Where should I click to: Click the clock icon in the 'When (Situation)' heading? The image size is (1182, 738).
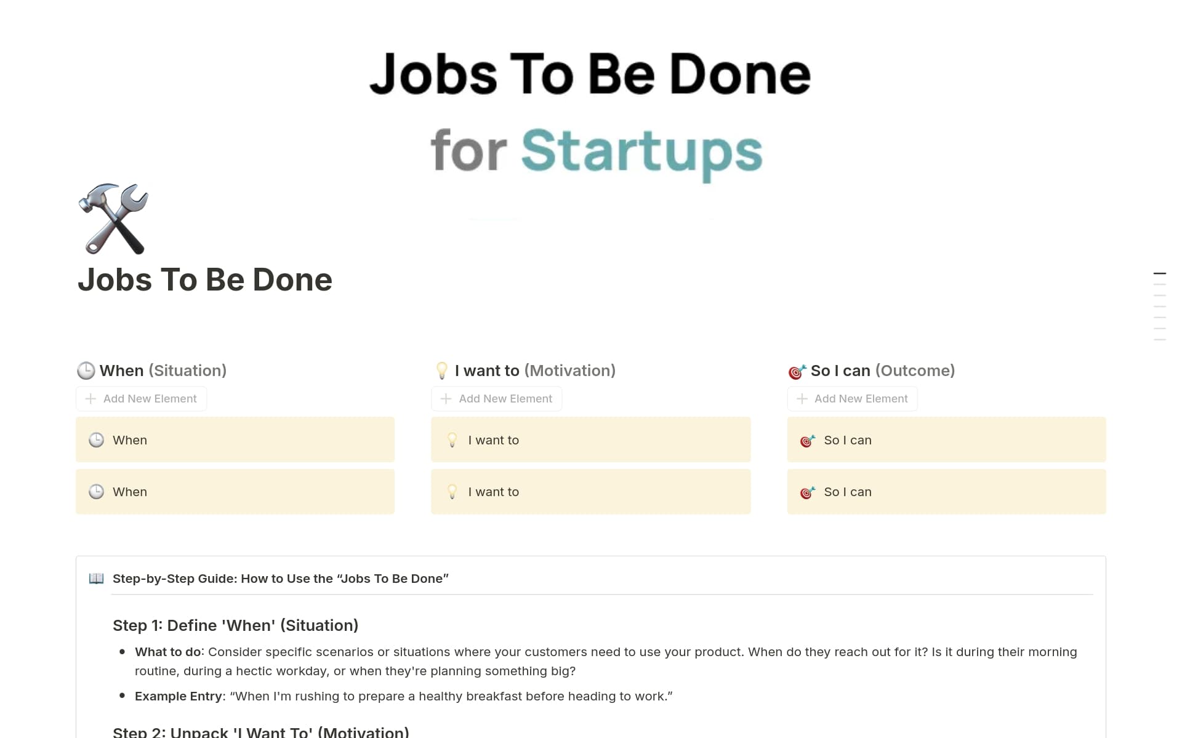(x=86, y=370)
